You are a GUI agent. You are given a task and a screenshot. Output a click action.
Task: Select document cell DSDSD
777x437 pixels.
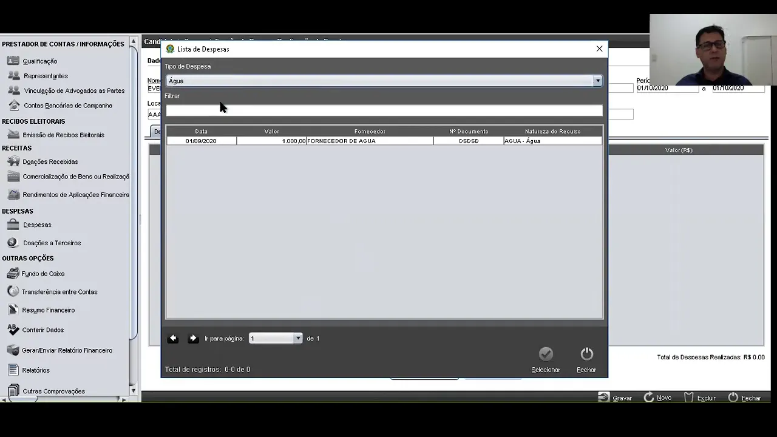(469, 141)
